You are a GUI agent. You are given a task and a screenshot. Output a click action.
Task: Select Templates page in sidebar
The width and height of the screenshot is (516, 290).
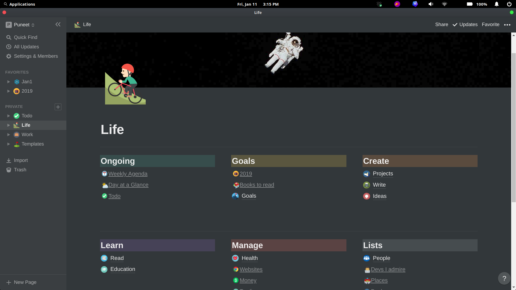[33, 144]
